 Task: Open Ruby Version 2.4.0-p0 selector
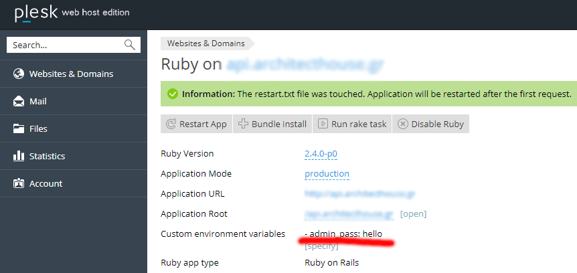(x=321, y=154)
